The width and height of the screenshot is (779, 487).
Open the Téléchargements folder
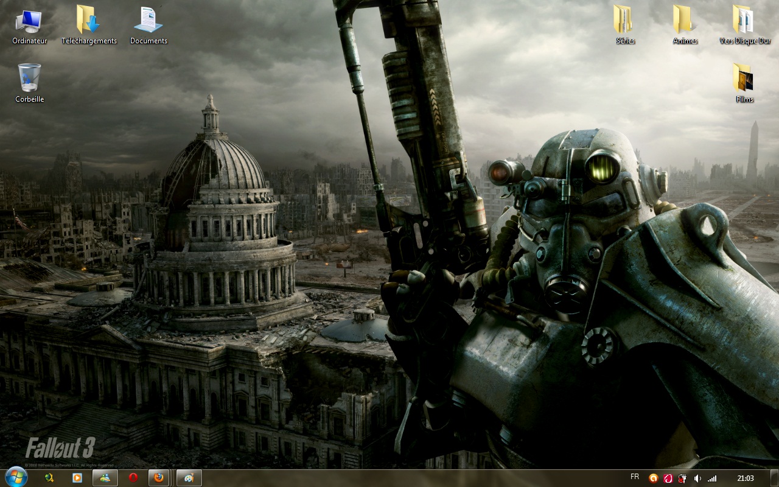pos(89,27)
